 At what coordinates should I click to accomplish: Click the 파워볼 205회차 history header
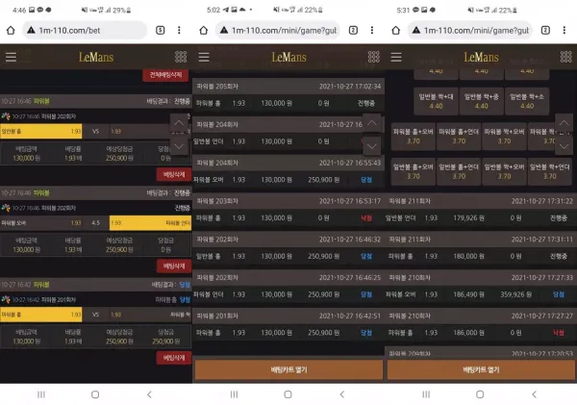point(288,87)
